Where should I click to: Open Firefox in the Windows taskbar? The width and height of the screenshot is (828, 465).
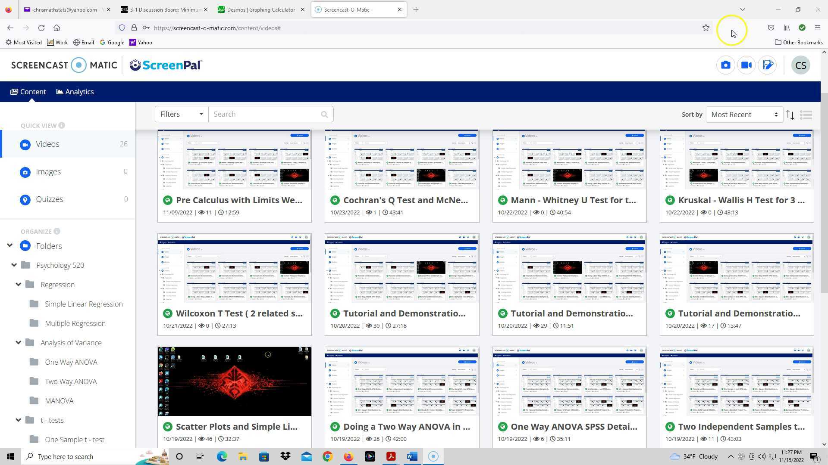pyautogui.click(x=348, y=456)
